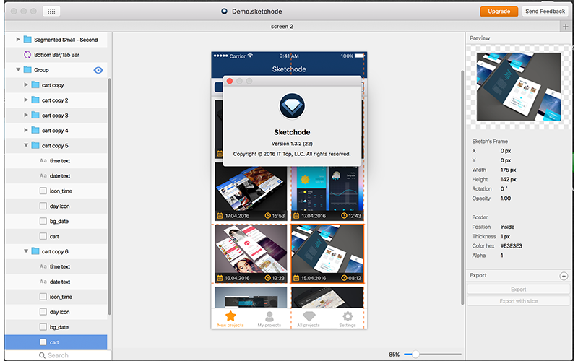Collapse the Group folder
The image size is (578, 361).
[x=17, y=69]
